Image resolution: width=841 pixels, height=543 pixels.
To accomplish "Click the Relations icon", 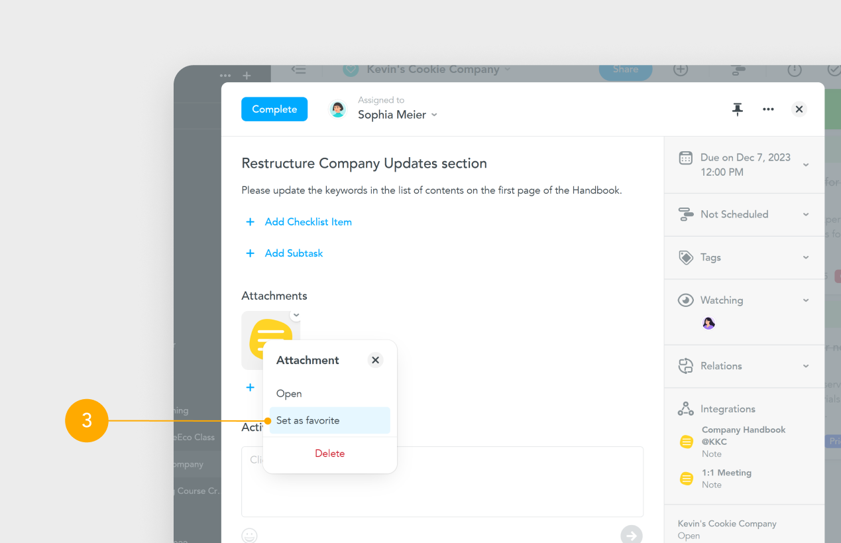I will click(x=686, y=366).
